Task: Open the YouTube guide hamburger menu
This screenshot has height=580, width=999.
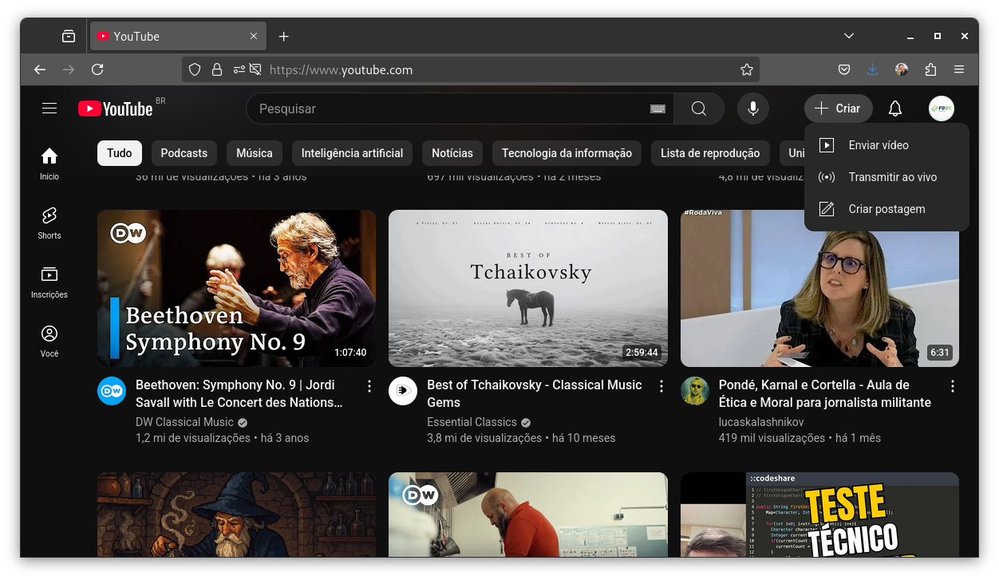Action: tap(49, 109)
